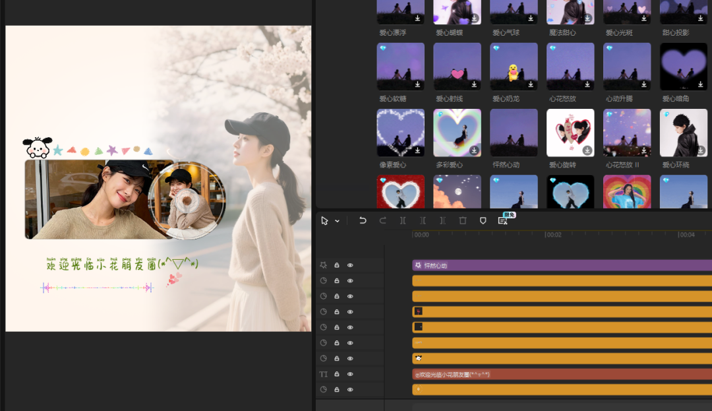712x411 pixels.
Task: Choose the 多彩爱心 effect thumbnail
Action: [x=457, y=133]
